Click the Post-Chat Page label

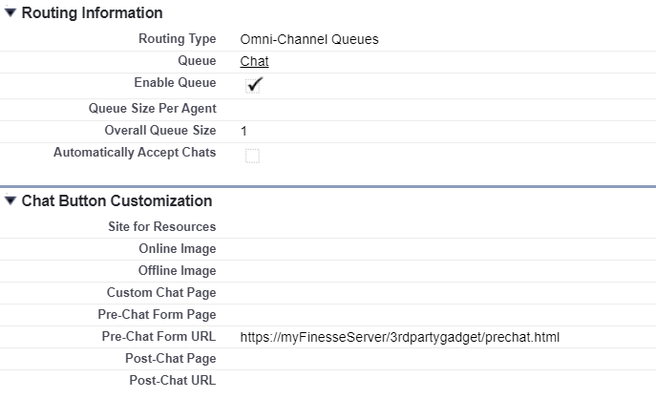click(171, 359)
